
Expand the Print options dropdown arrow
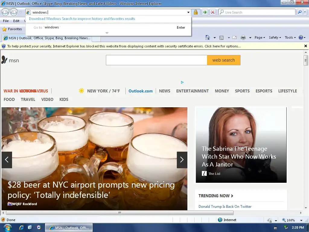250,38
